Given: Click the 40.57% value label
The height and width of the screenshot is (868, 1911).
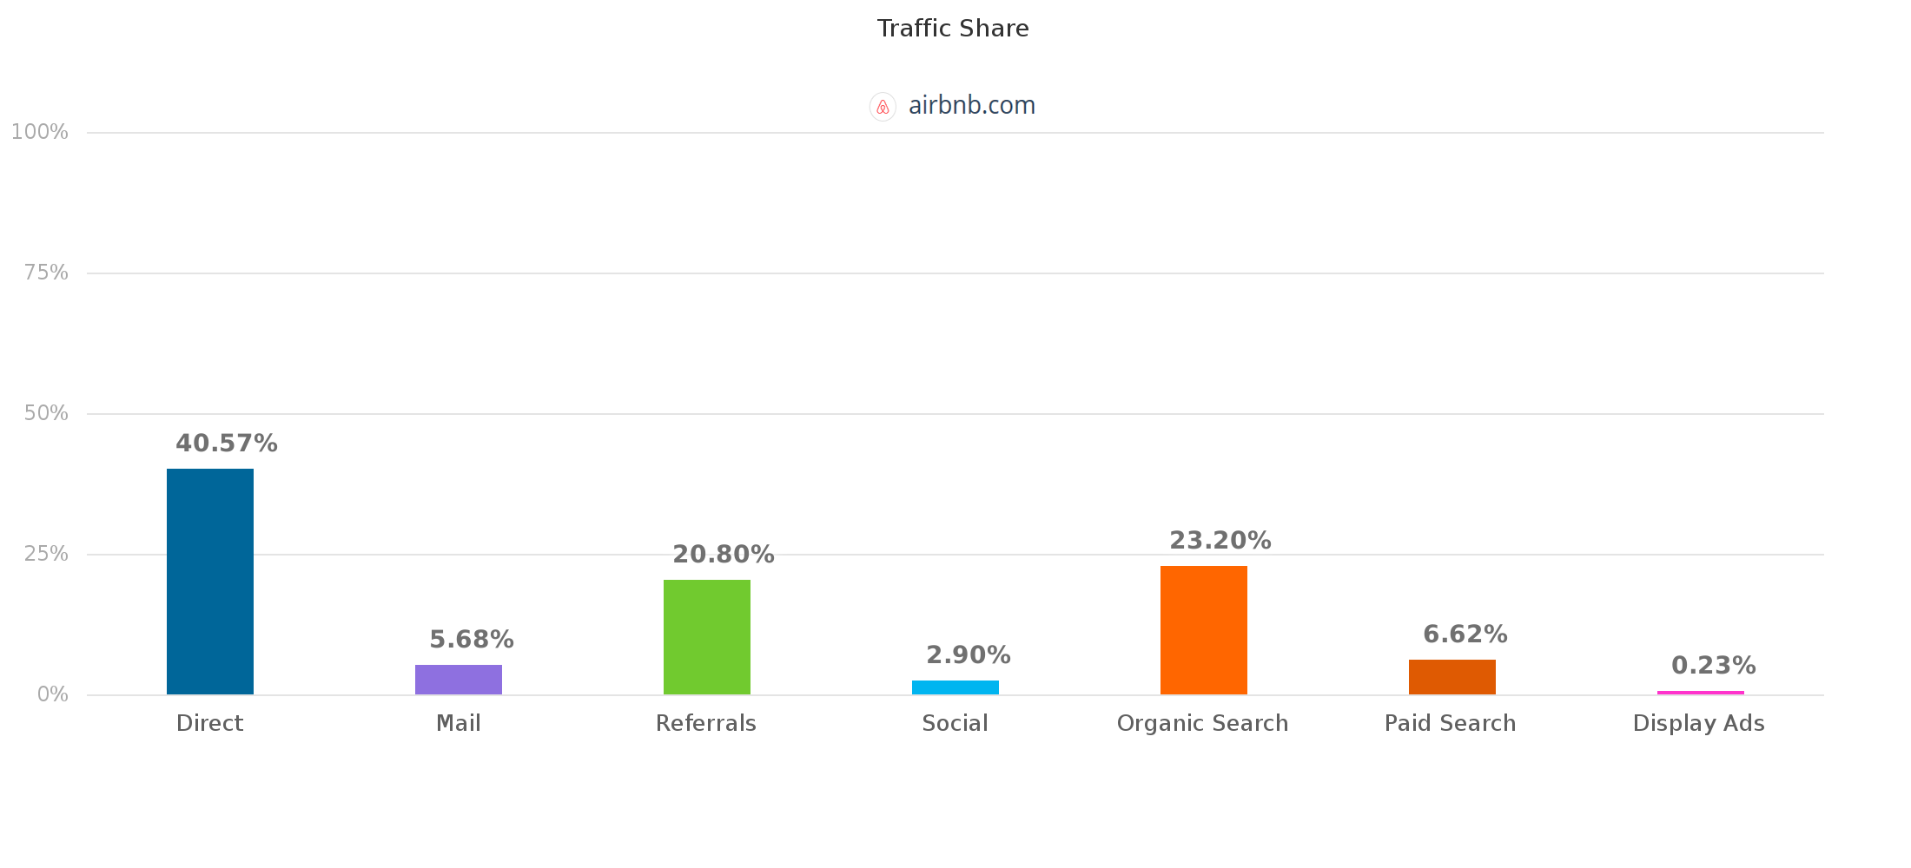Looking at the screenshot, I should click(x=227, y=444).
